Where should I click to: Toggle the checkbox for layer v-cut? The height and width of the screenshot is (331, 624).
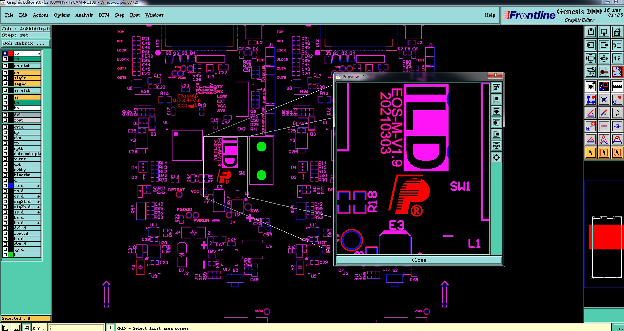click(5, 159)
